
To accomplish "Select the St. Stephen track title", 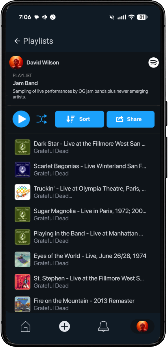I will 89,278.
